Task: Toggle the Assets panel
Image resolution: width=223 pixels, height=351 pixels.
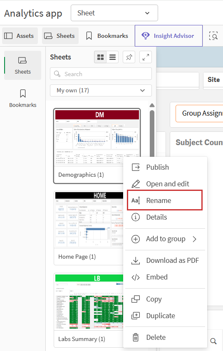Action: 20,36
